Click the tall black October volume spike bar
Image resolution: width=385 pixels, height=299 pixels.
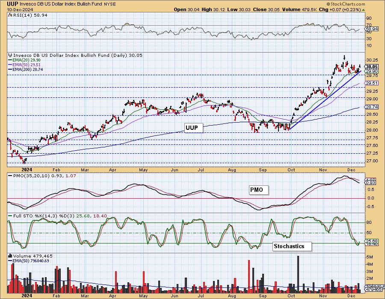point(298,275)
